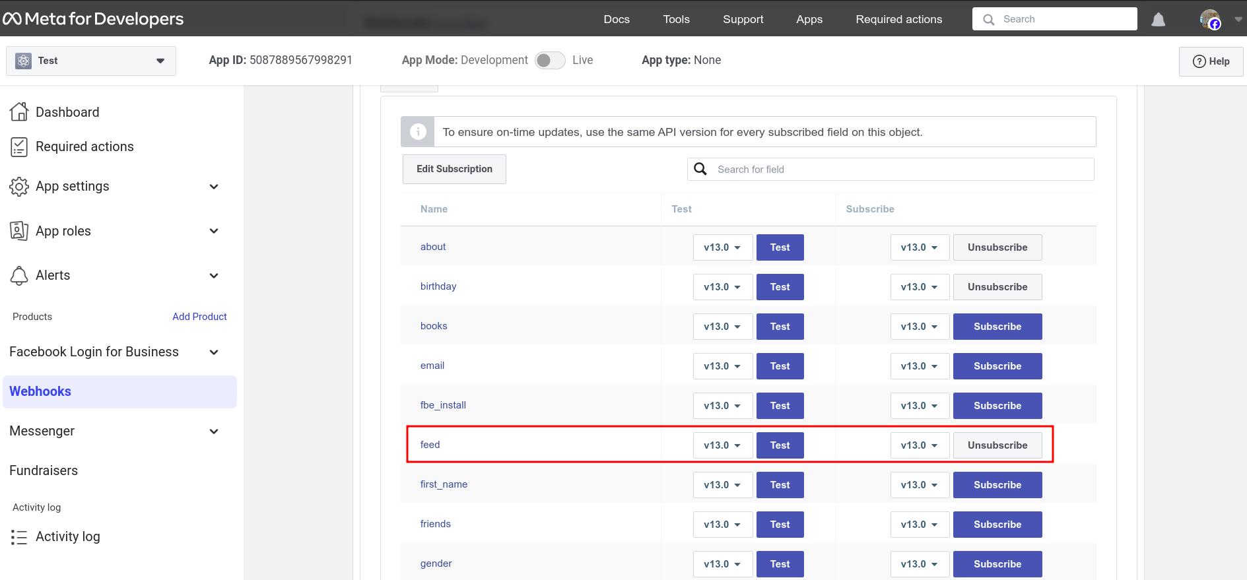Image resolution: width=1247 pixels, height=580 pixels.
Task: Click the Required actions checklist icon
Action: 19,146
